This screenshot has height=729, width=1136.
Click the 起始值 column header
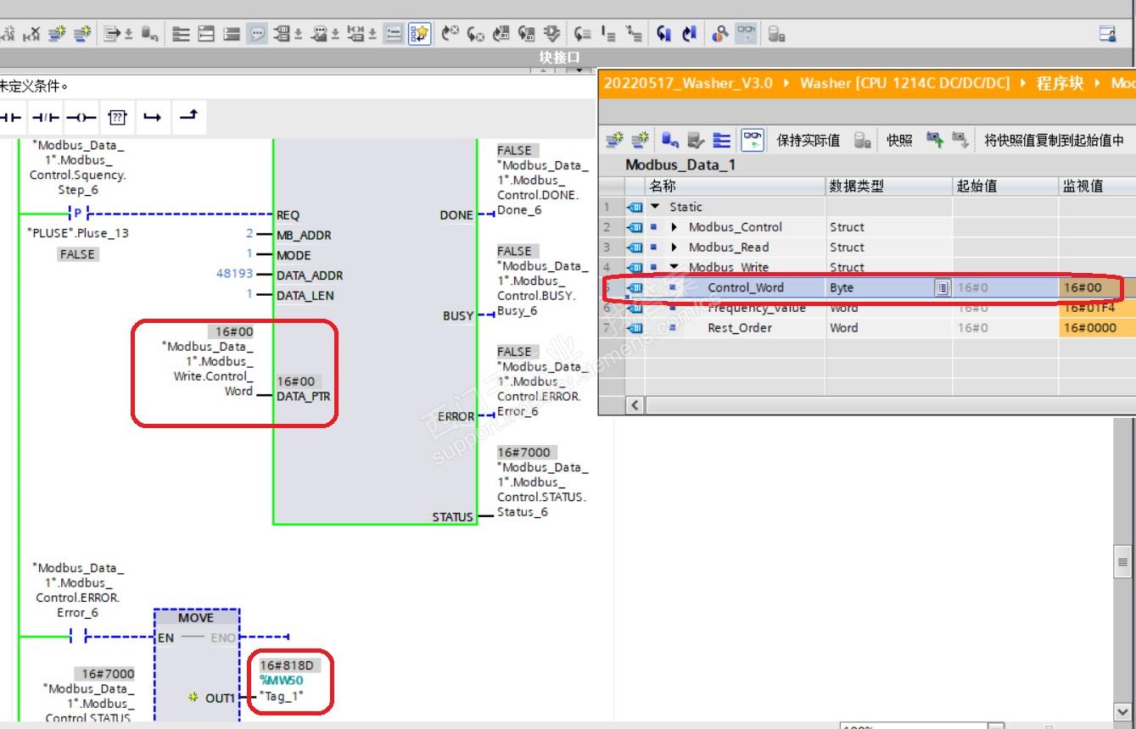point(1005,186)
